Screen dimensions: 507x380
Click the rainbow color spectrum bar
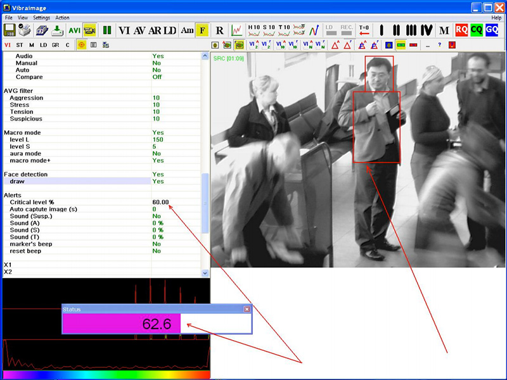(x=106, y=375)
